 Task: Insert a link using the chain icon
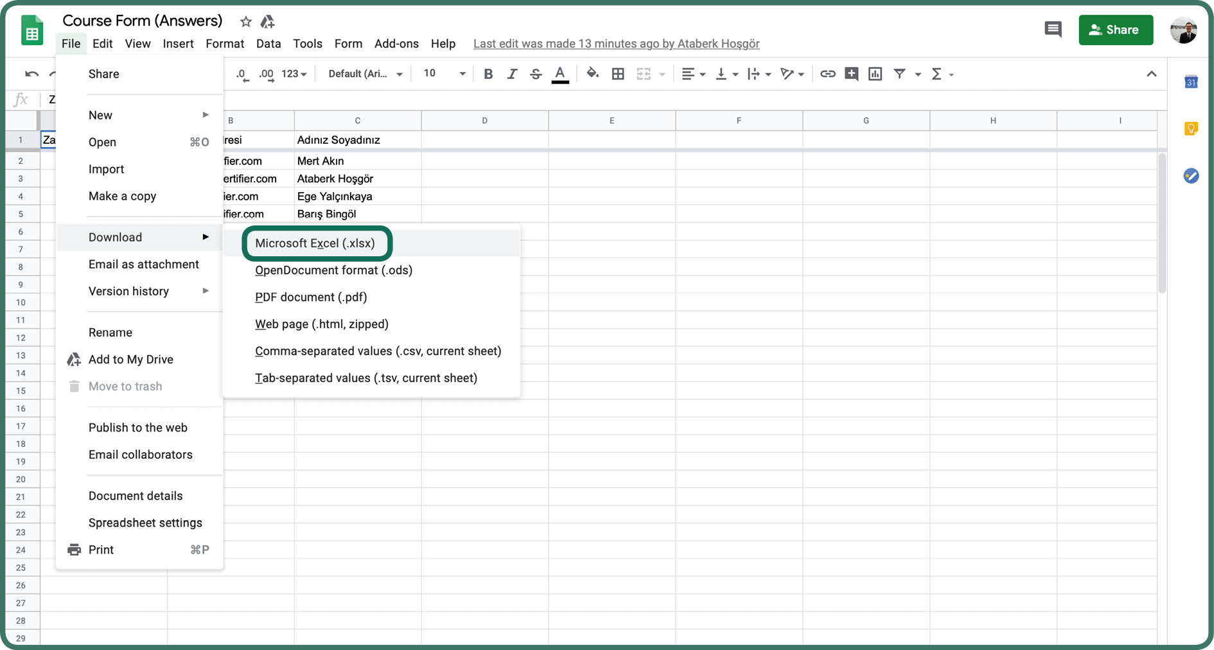coord(827,74)
